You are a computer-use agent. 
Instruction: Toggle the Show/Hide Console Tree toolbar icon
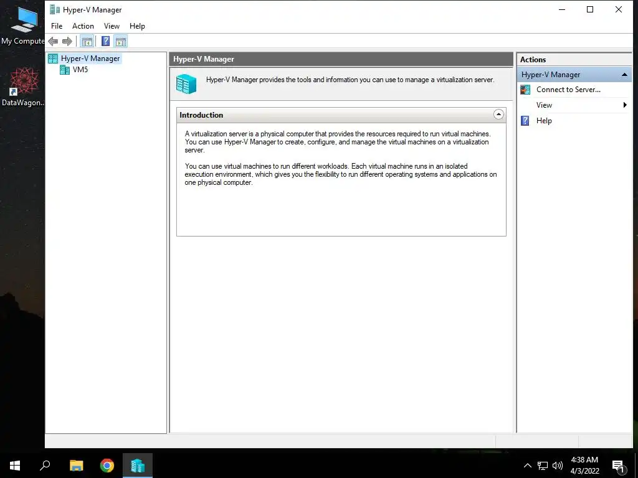pos(87,41)
